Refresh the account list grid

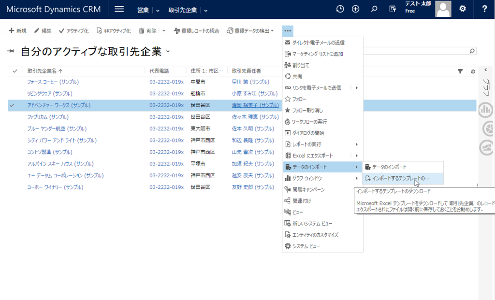(473, 71)
